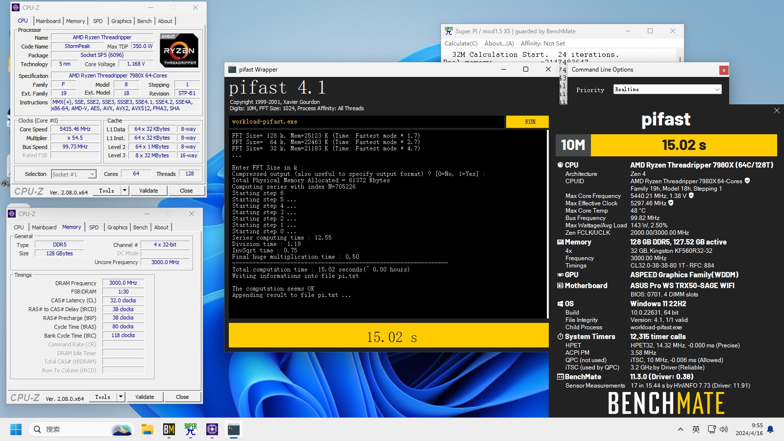Open Mainboard tab in lower CPU-Z

[x=44, y=227]
